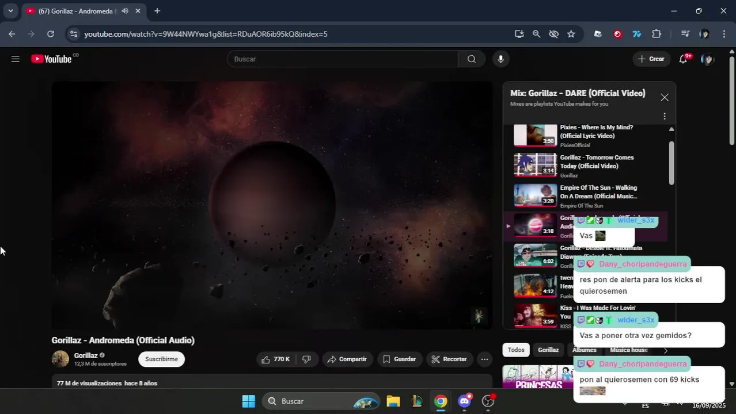
Task: Open File Explorer from taskbar
Action: [x=393, y=401]
